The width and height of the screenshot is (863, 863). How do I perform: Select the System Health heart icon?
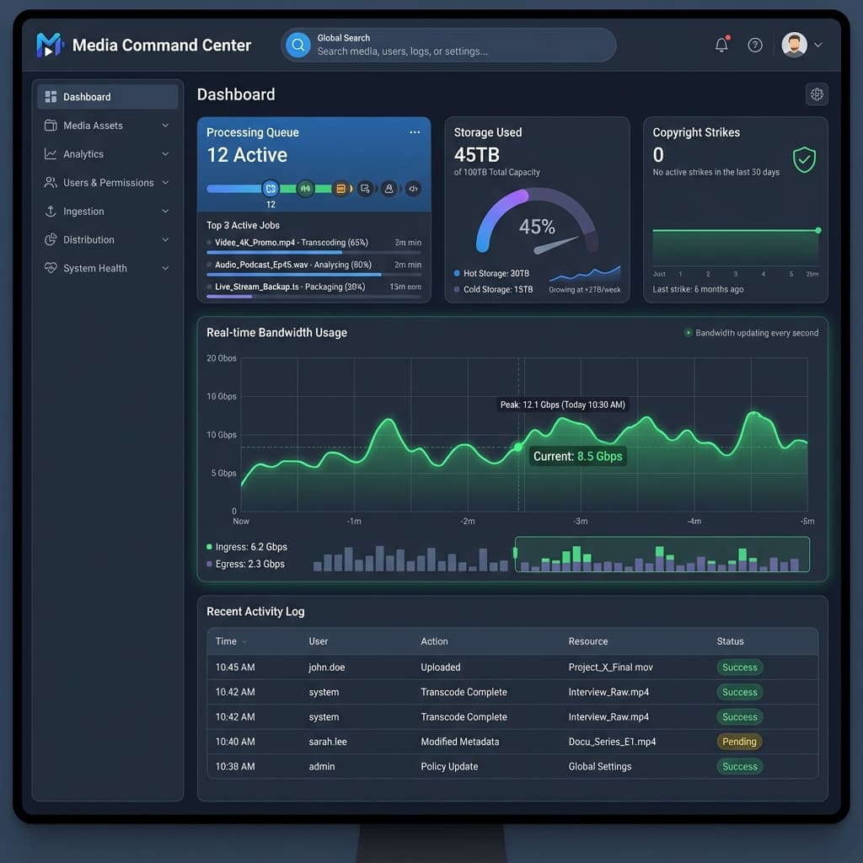[51, 268]
